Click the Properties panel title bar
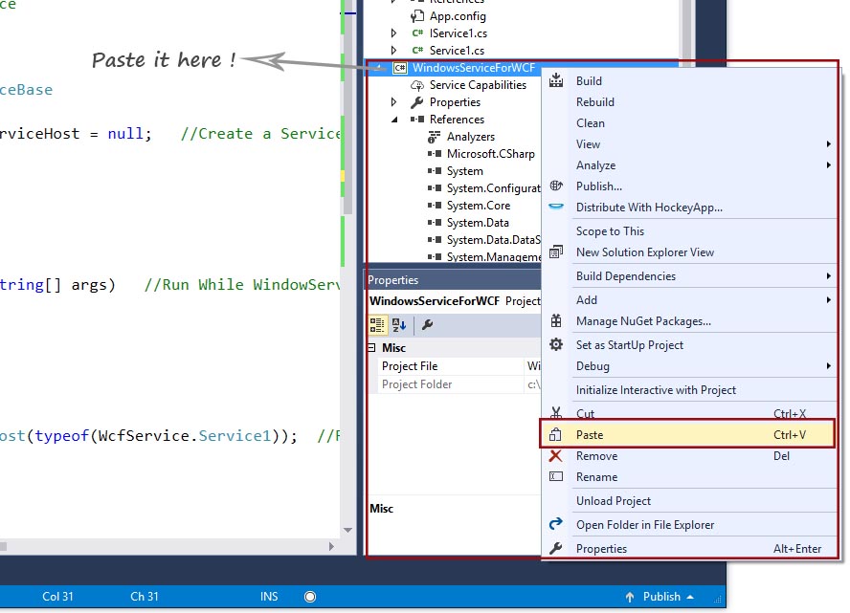 tap(453, 280)
